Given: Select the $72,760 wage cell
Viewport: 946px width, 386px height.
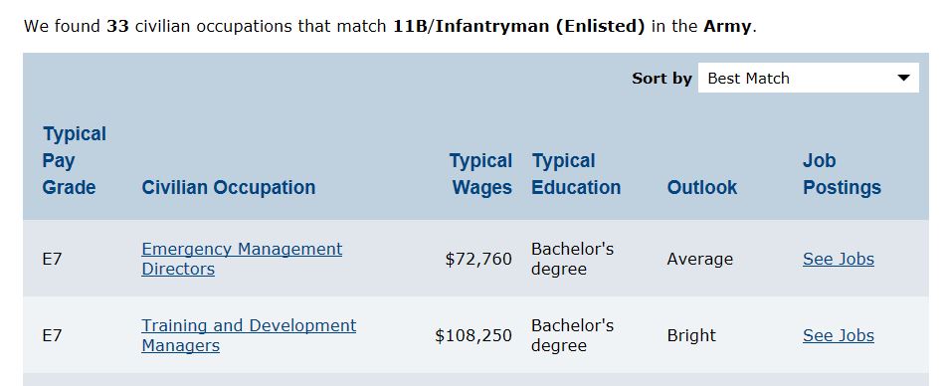Looking at the screenshot, I should 478,259.
